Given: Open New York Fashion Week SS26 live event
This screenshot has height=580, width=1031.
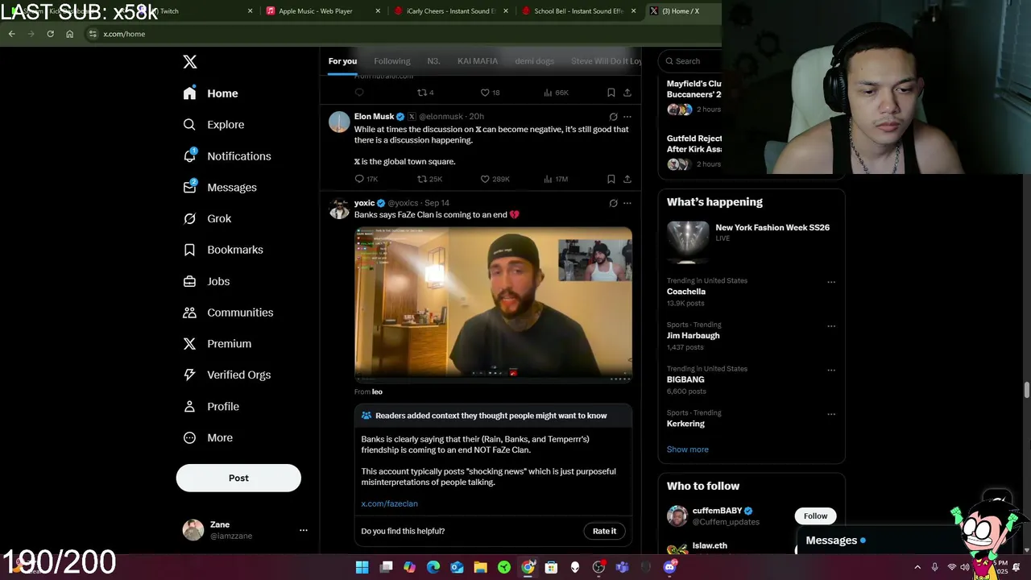Looking at the screenshot, I should 751,241.
